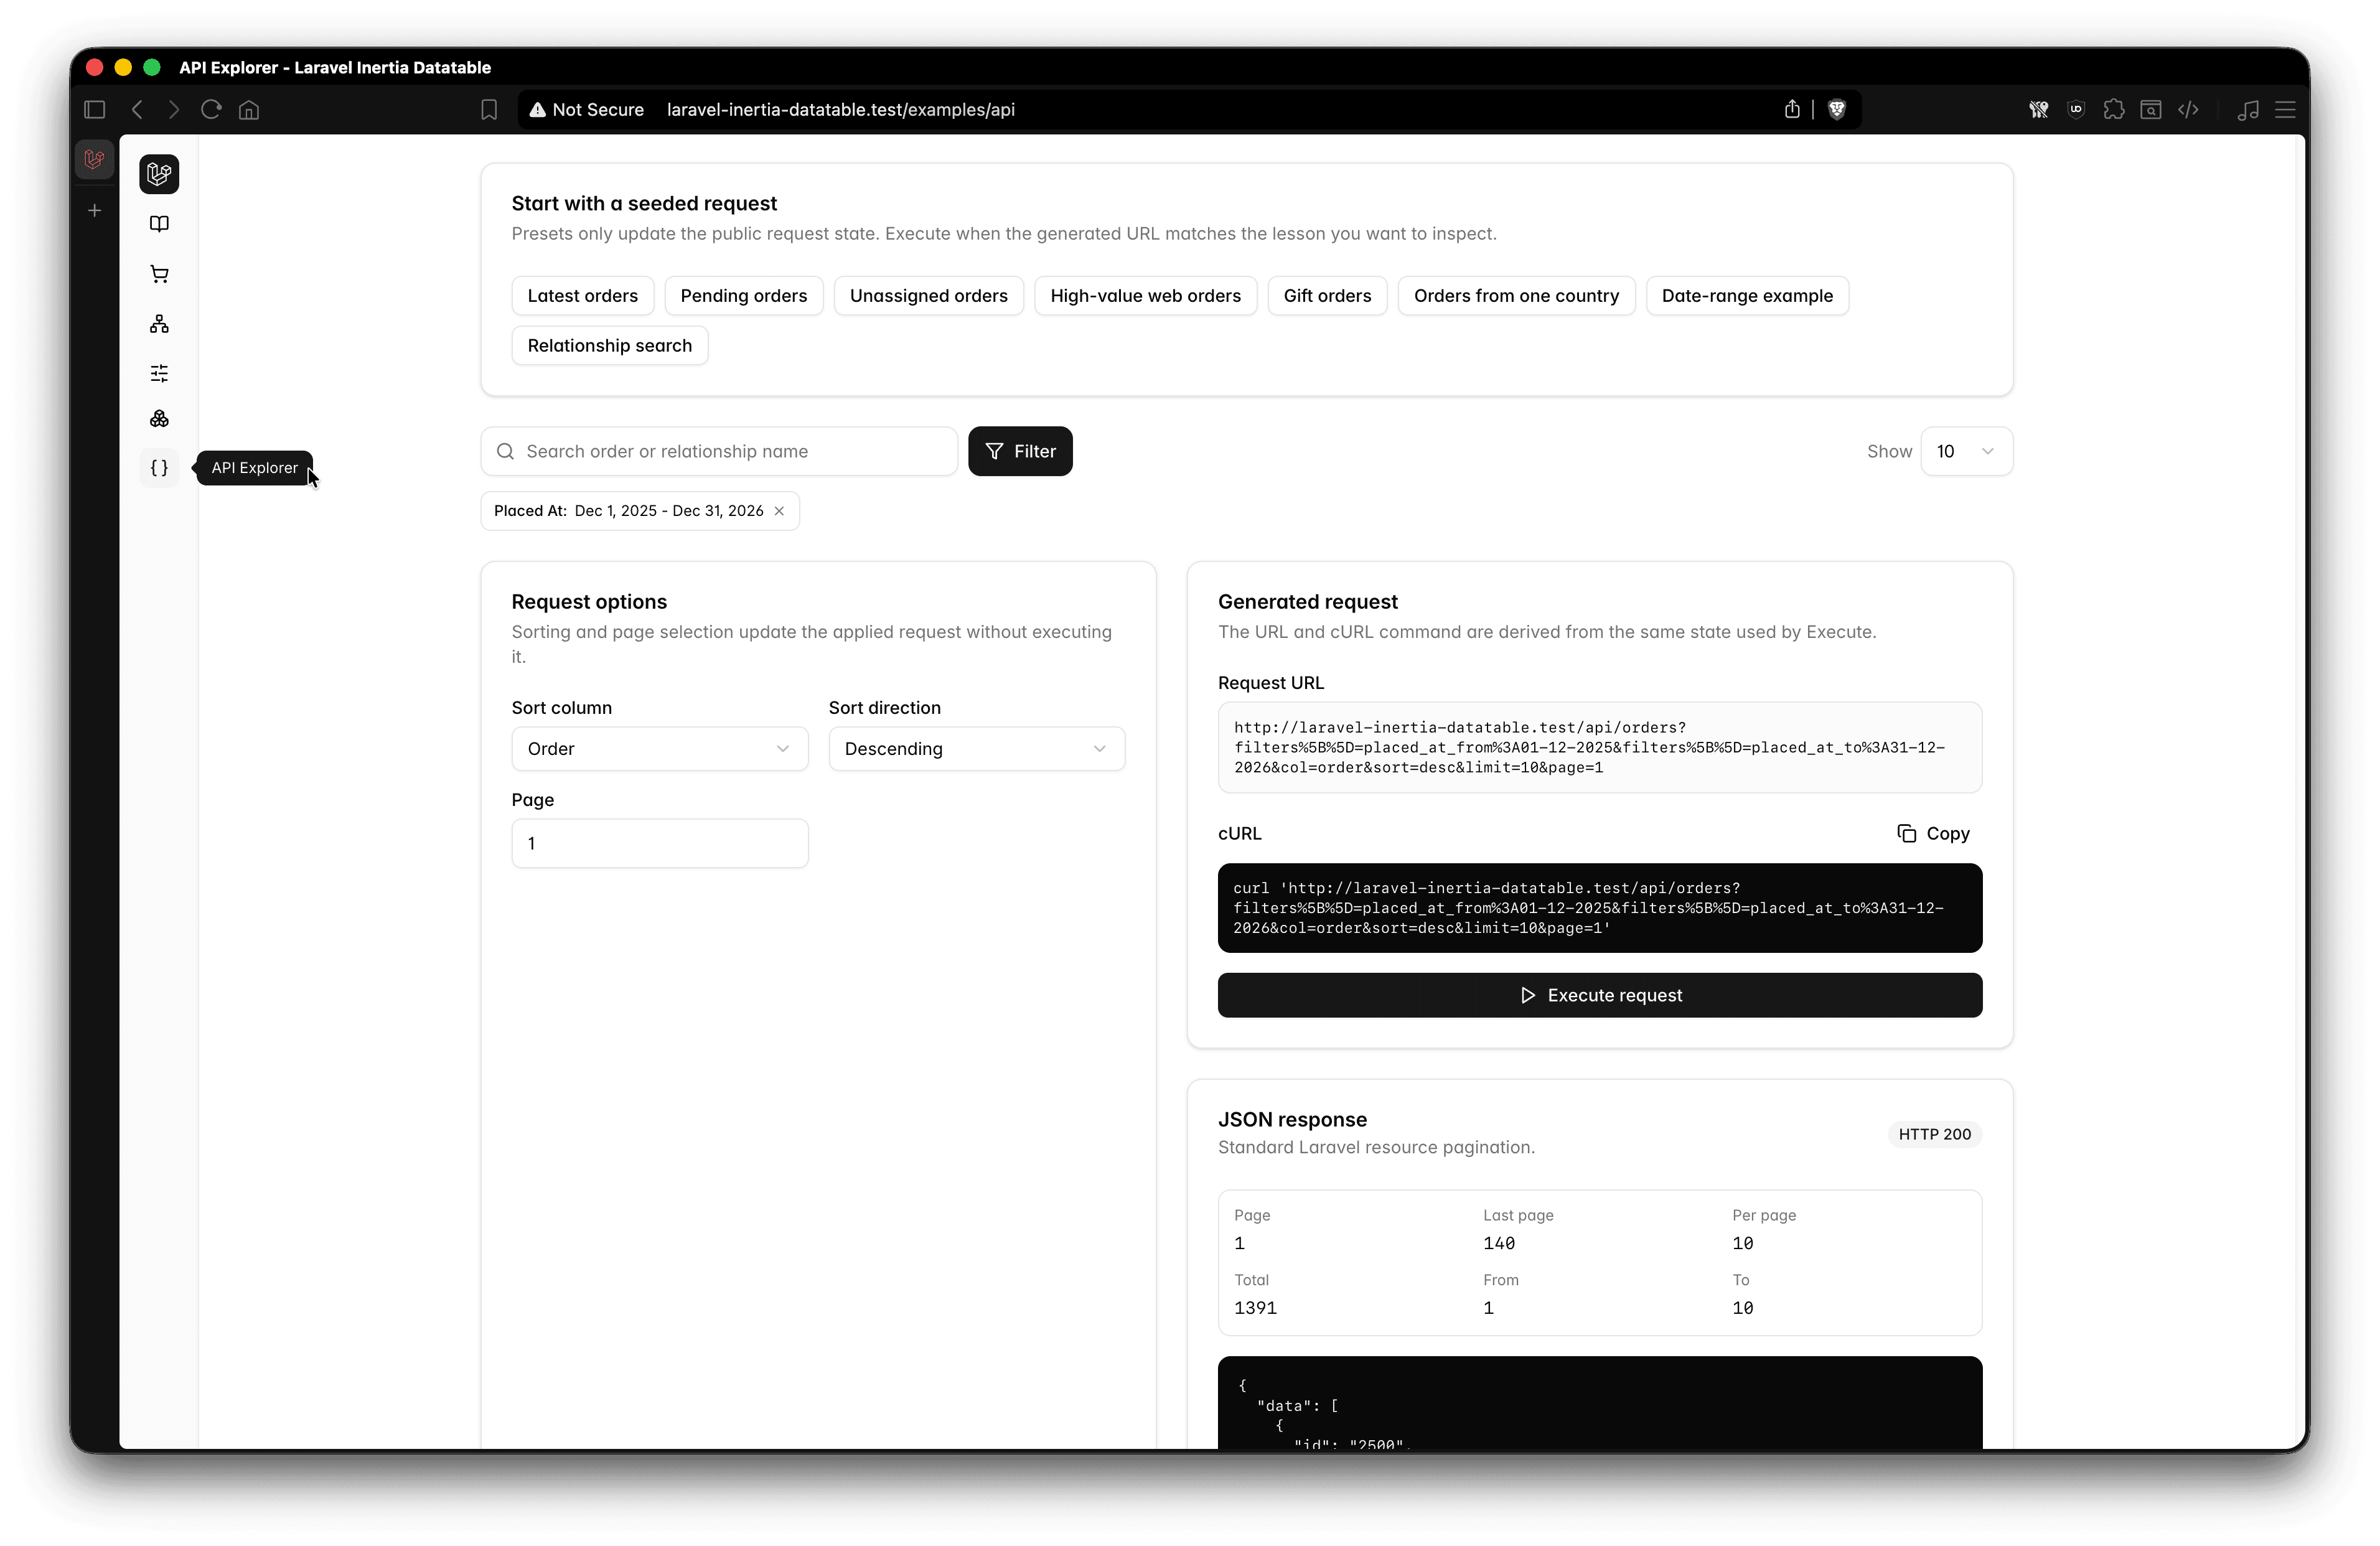Click the Last page value 140
Screen dimensions: 2380x1546
pyautogui.click(x=1499, y=1243)
